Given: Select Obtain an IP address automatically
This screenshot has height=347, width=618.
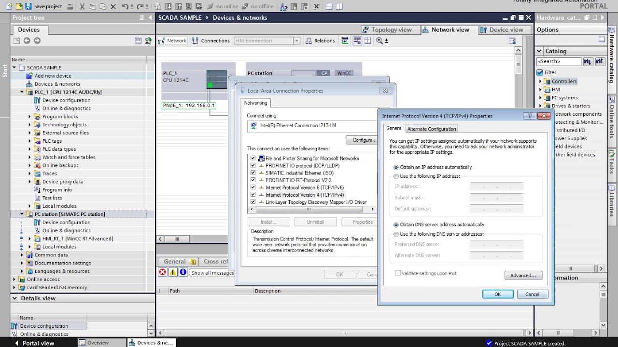Looking at the screenshot, I should pos(396,167).
